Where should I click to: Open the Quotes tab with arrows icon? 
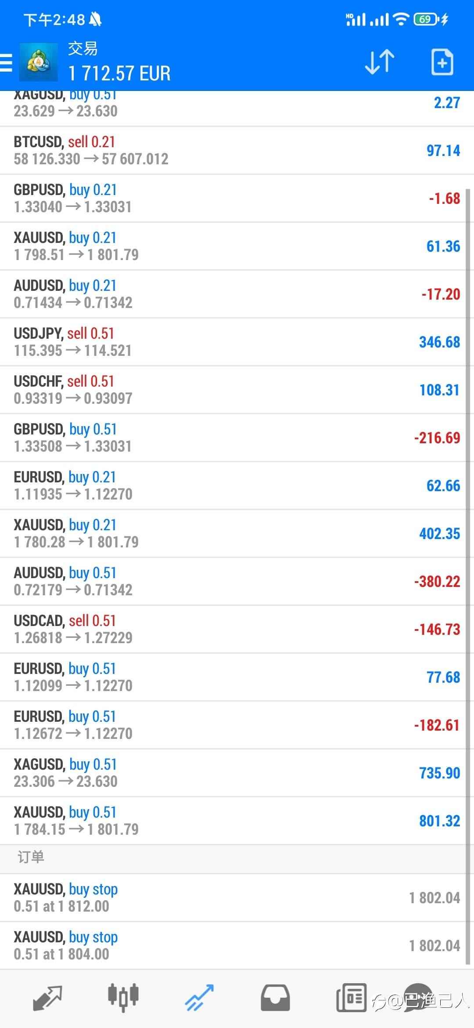click(47, 998)
